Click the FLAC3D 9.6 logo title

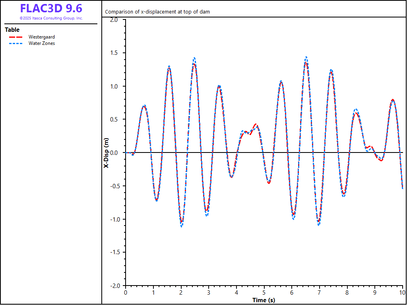click(51, 8)
